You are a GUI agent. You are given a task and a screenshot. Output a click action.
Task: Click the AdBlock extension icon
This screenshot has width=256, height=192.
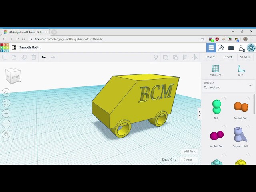(217, 39)
